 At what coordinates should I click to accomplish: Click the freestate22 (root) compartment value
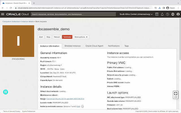pos(60,77)
